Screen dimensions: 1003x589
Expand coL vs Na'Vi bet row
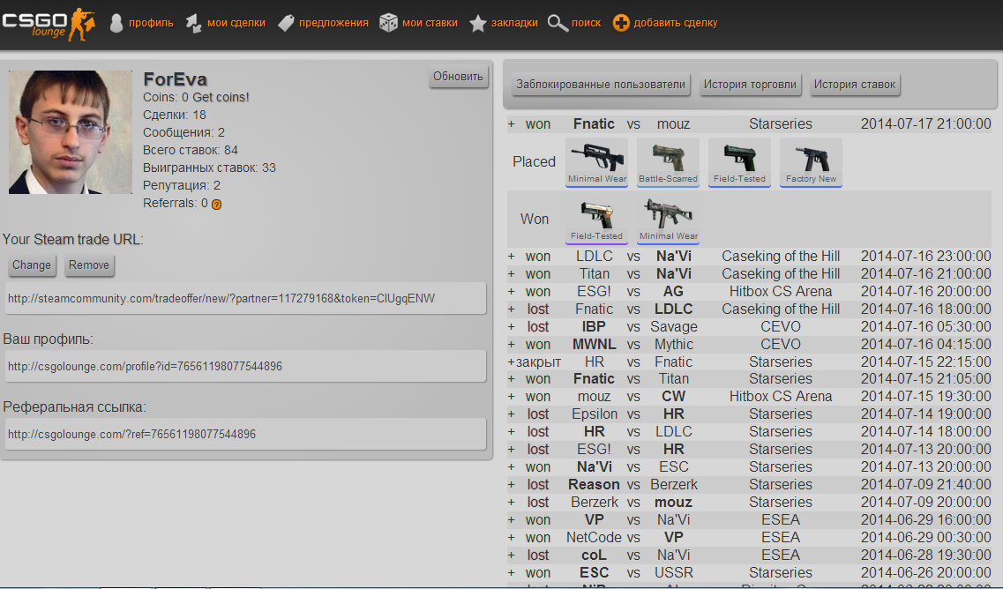tap(511, 555)
